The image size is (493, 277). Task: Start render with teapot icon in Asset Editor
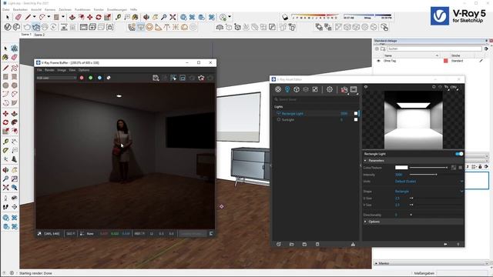click(x=344, y=90)
